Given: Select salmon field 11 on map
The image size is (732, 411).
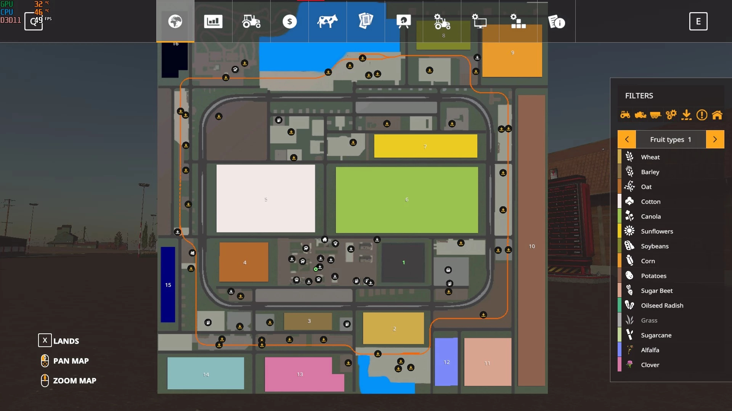Looking at the screenshot, I should pyautogui.click(x=488, y=362).
